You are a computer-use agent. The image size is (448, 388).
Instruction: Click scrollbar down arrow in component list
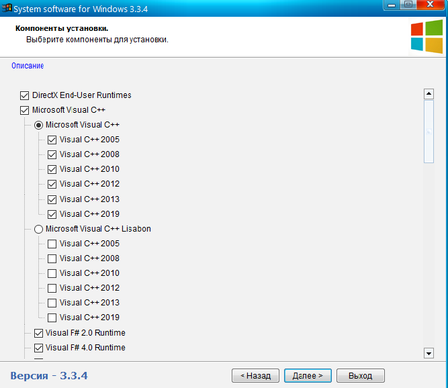(429, 353)
